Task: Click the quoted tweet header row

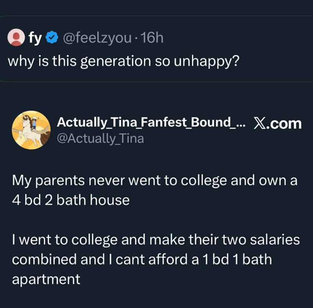Action: pyautogui.click(x=156, y=129)
